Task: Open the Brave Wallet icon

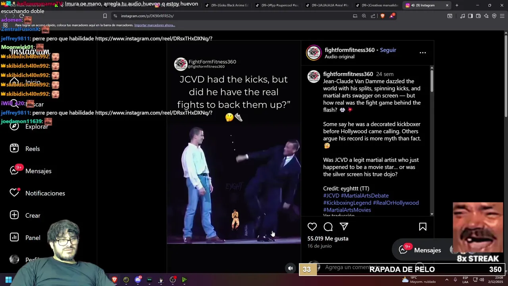Action: pos(478,16)
